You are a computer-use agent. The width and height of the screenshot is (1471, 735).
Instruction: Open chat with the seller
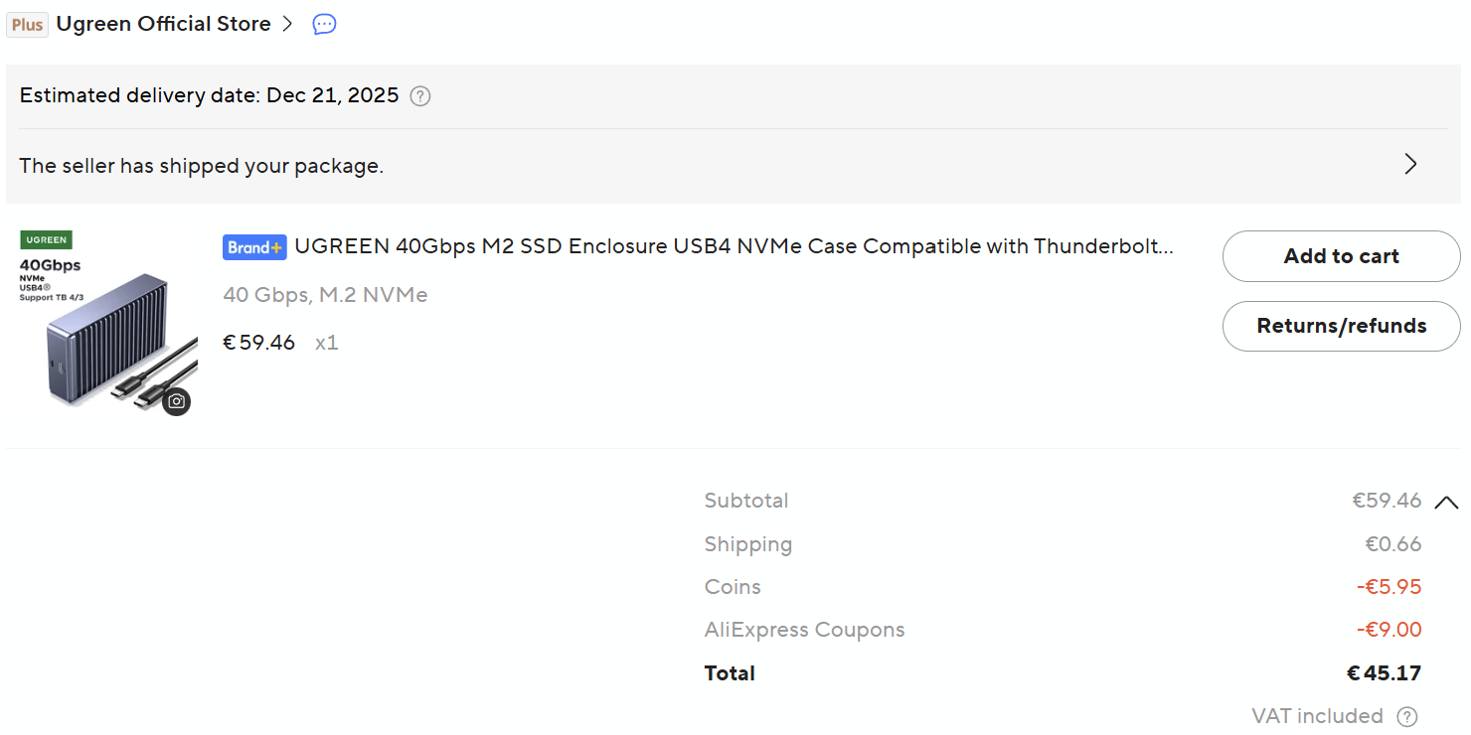(324, 25)
